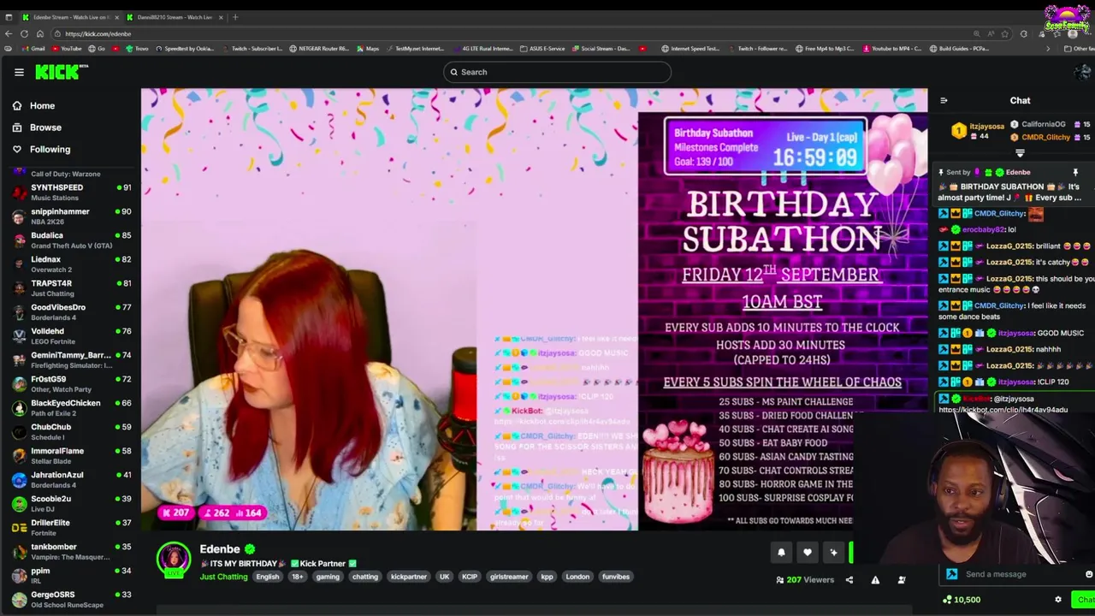
Task: Switch to the Danni88210 Stream browser tab
Action: (x=175, y=17)
